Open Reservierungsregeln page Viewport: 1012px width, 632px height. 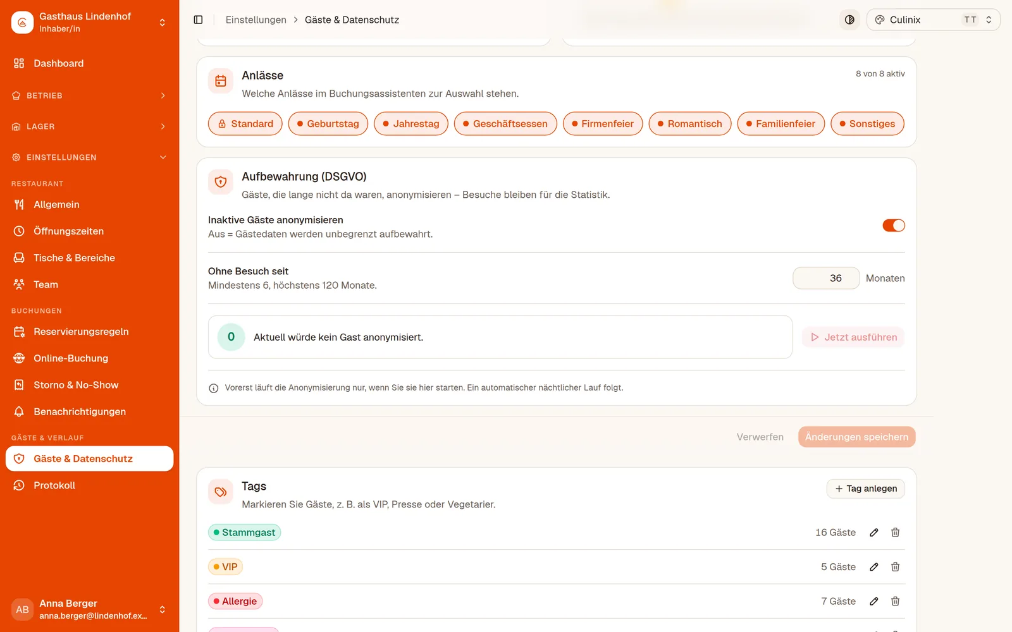pyautogui.click(x=89, y=332)
